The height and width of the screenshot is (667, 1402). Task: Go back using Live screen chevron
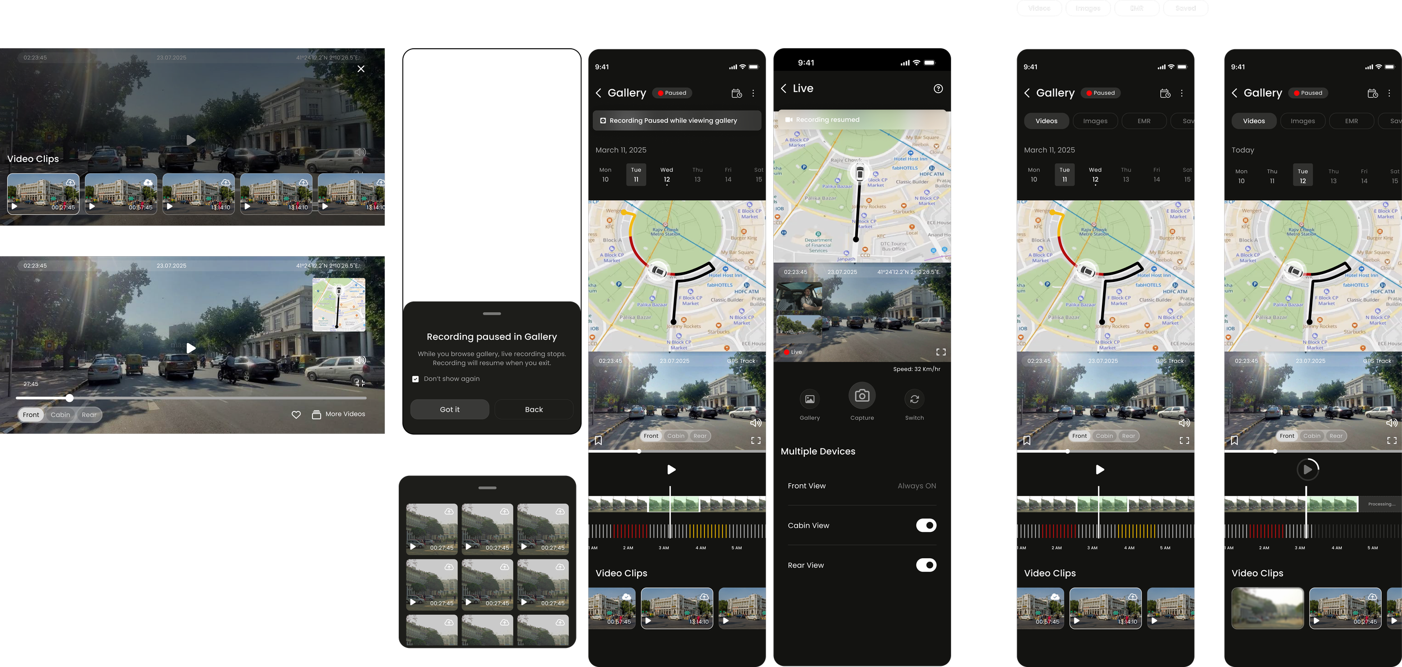point(783,89)
